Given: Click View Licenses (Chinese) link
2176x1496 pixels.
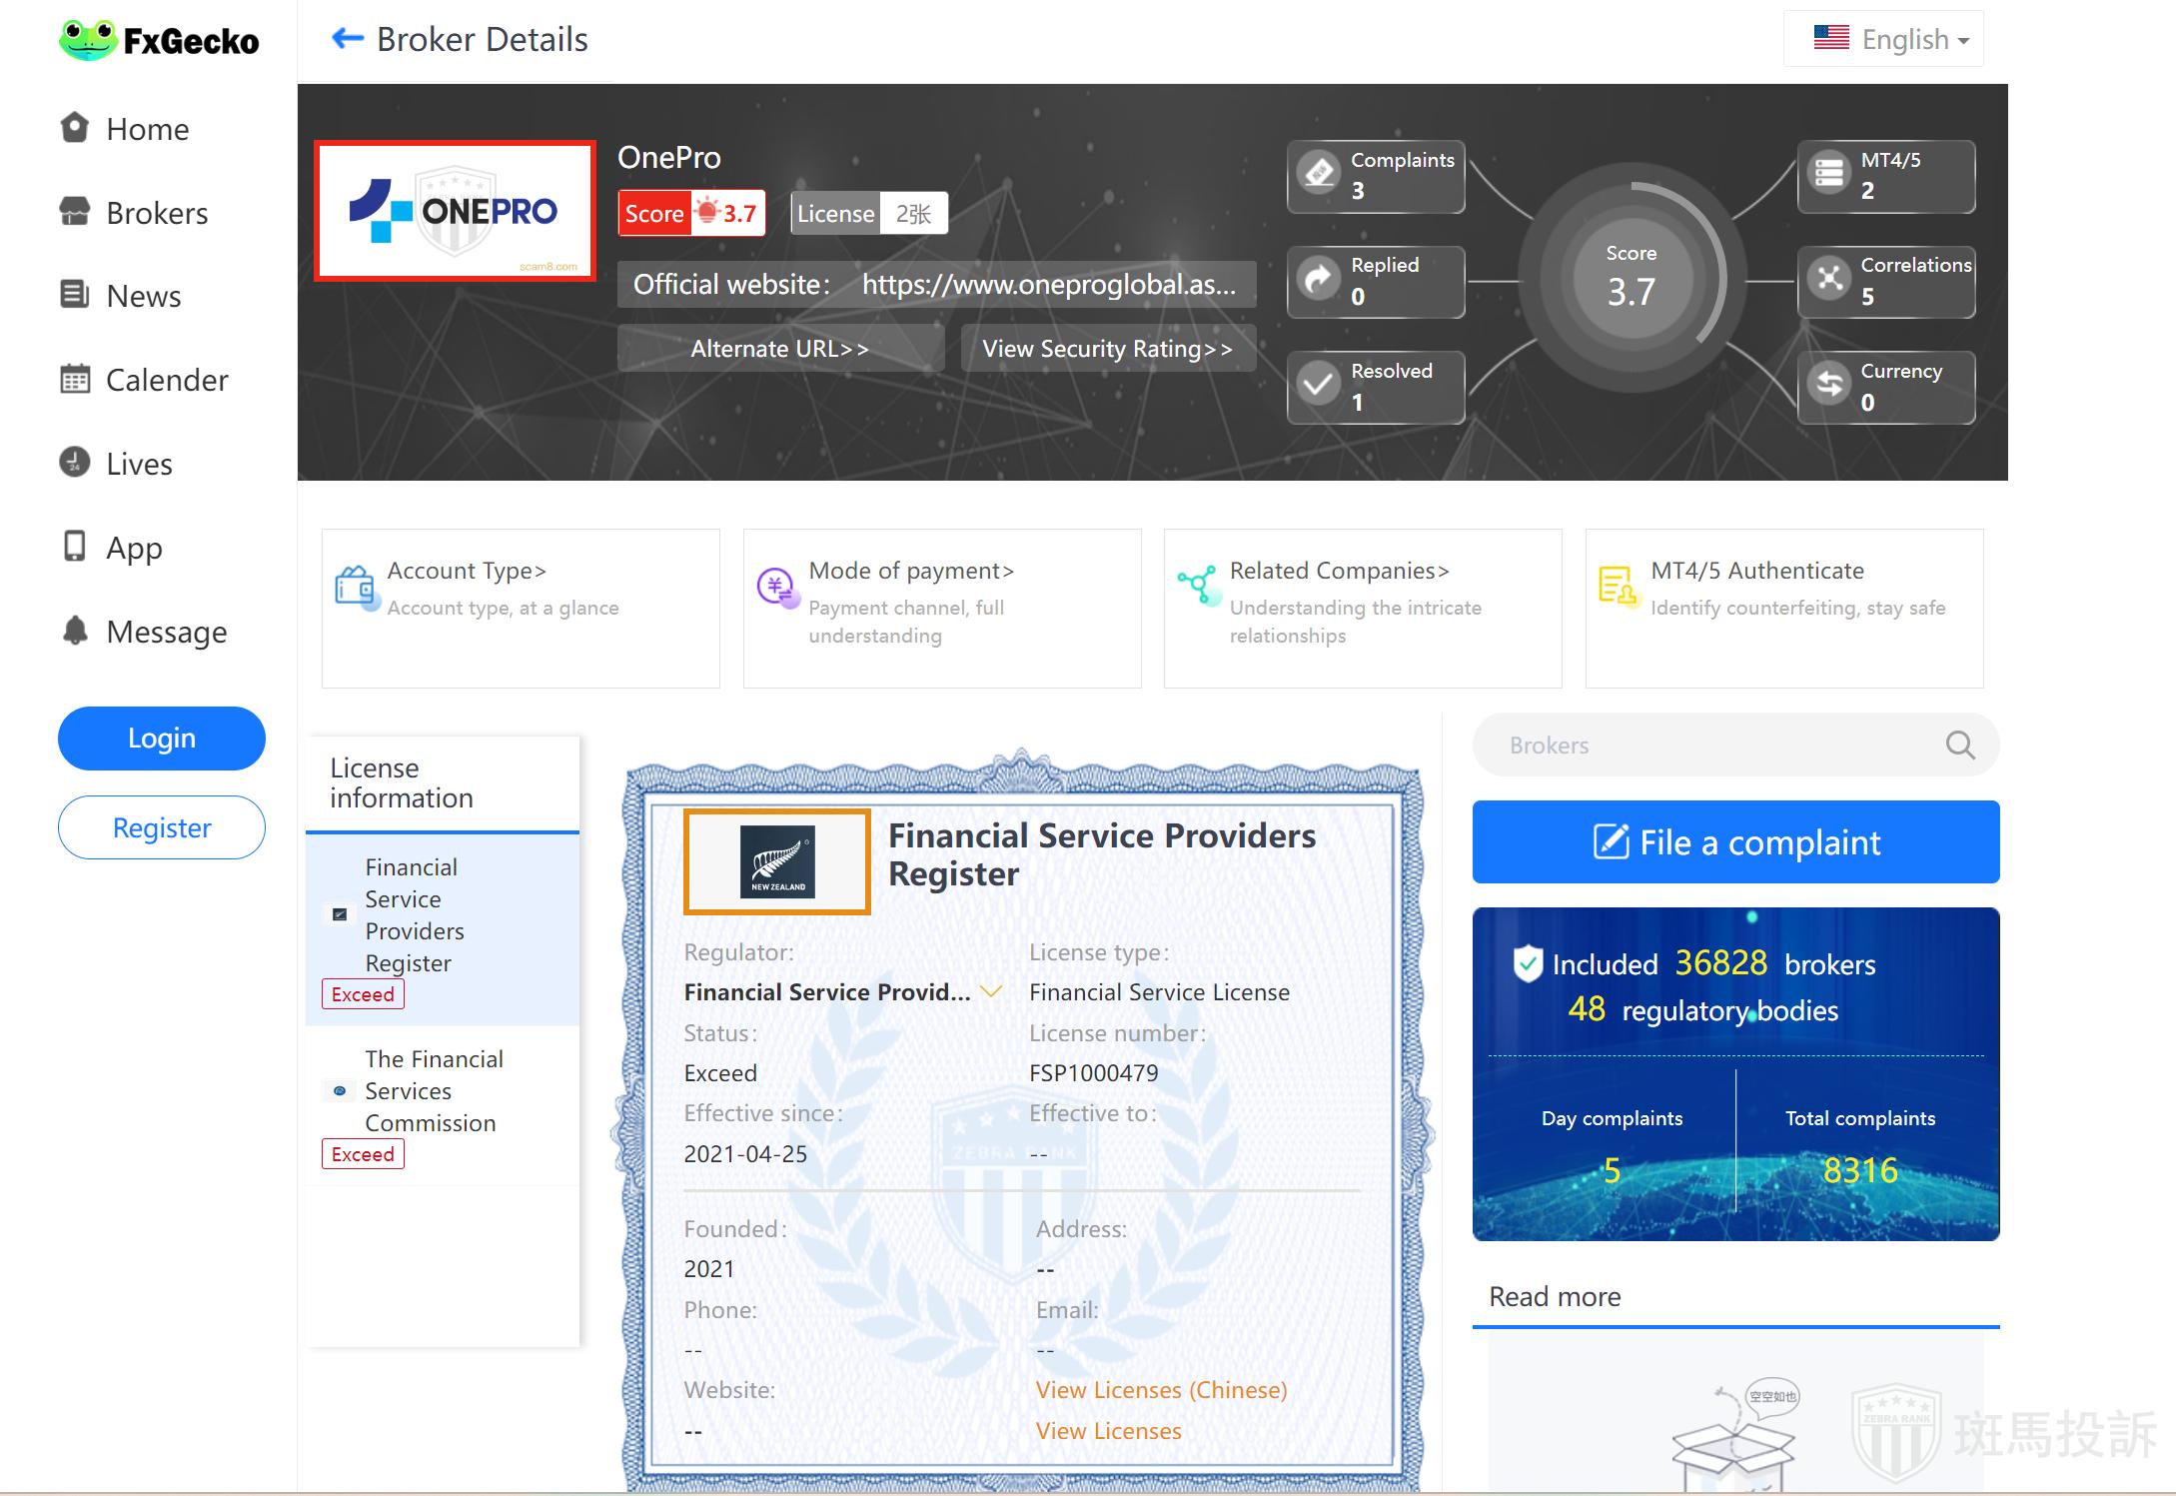Looking at the screenshot, I should 1161,1390.
